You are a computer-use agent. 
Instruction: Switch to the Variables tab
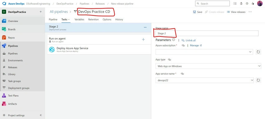click(x=79, y=20)
